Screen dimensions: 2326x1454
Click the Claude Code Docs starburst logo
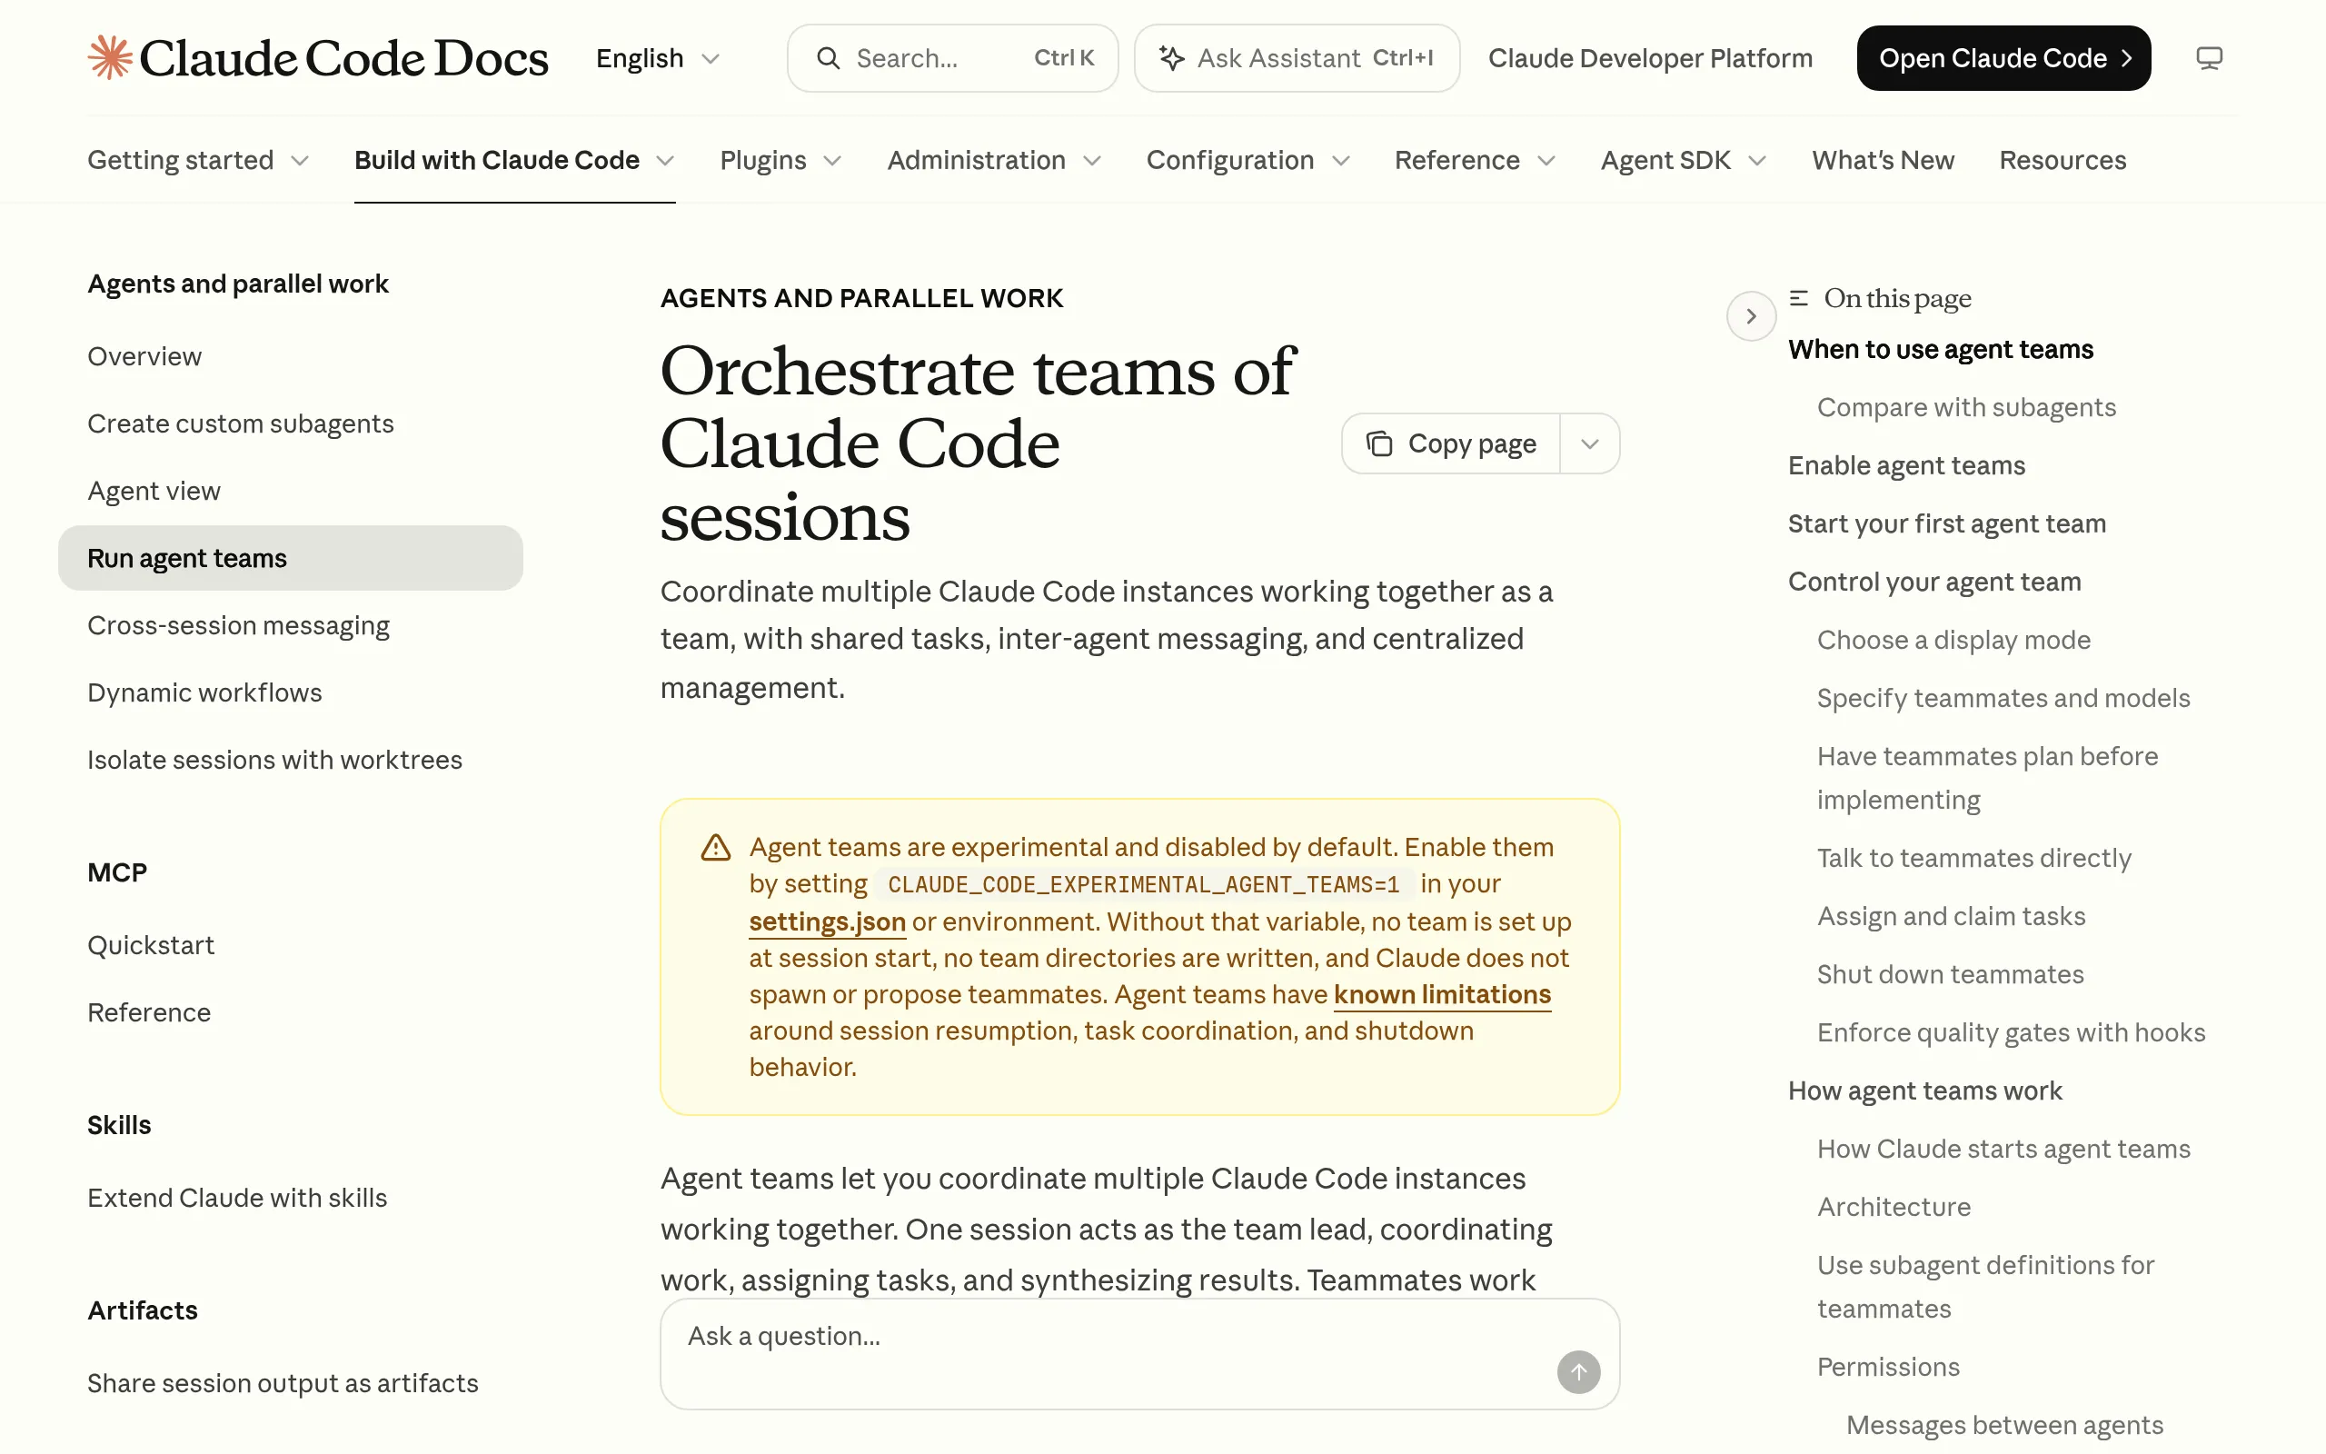(x=111, y=57)
